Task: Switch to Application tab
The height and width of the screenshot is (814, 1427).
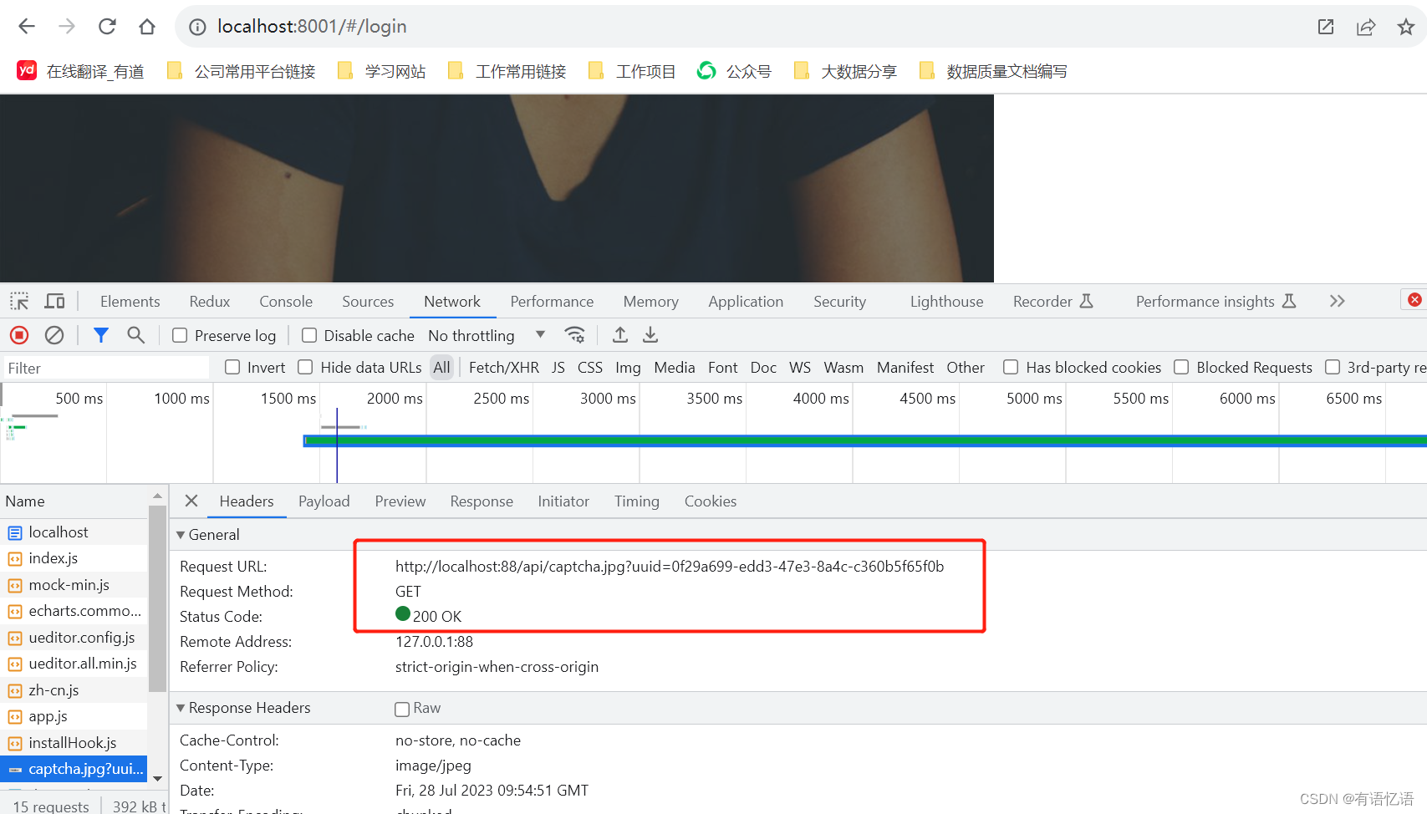Action: click(x=746, y=301)
